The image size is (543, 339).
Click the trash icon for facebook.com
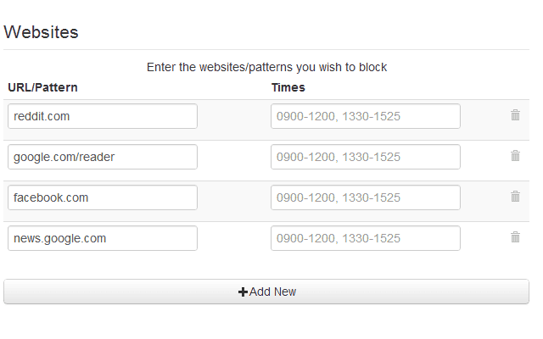[515, 197]
